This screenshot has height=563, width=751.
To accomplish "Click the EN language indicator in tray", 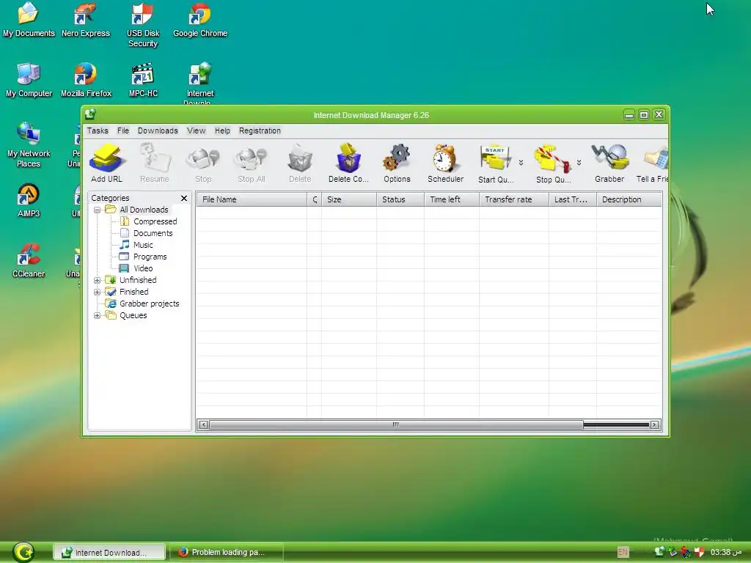I will pos(623,552).
